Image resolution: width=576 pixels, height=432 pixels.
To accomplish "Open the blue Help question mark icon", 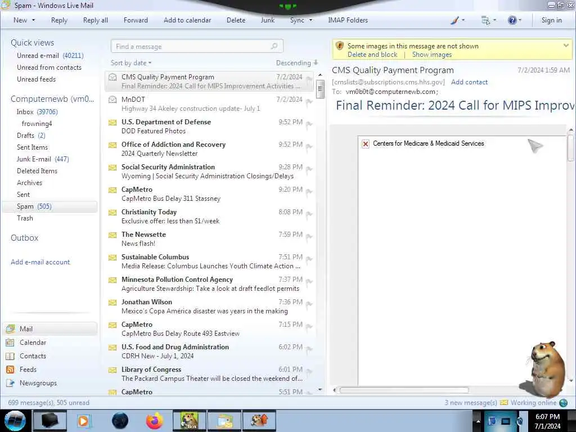I will click(x=512, y=21).
